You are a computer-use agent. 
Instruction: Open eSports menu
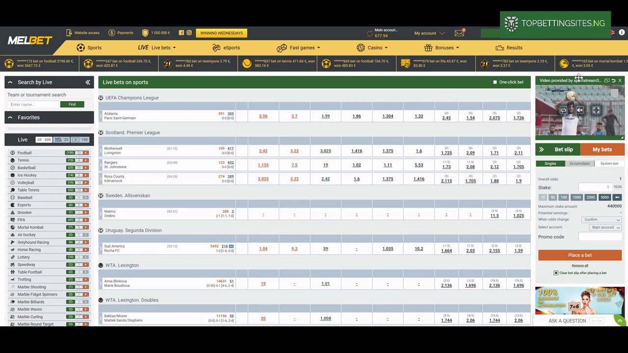pos(226,48)
